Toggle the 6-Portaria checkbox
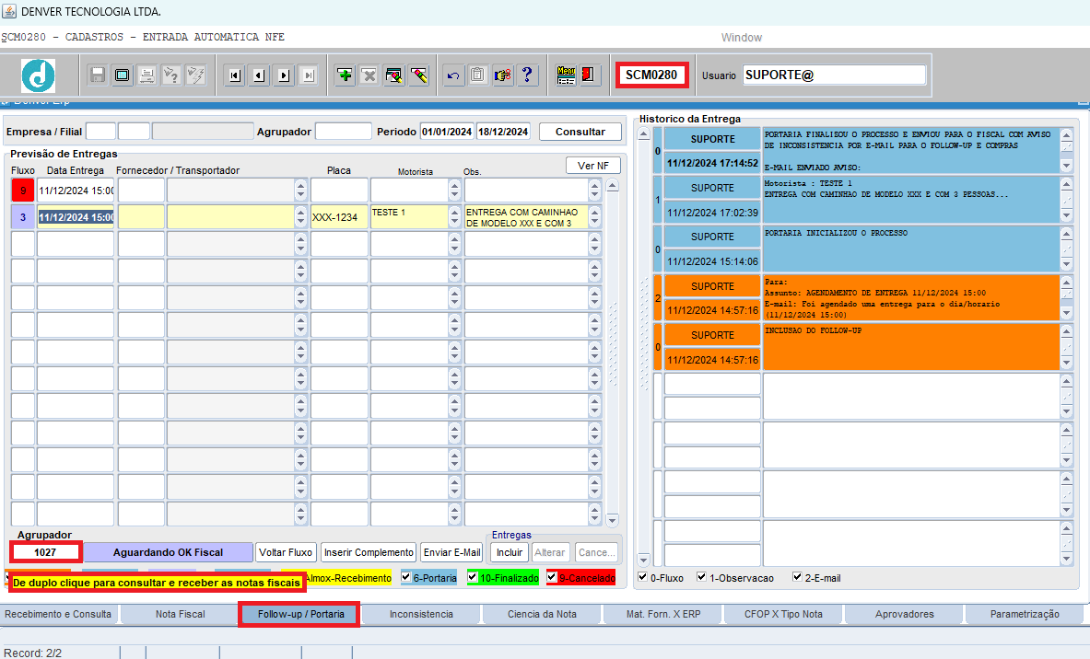Image resolution: width=1090 pixels, height=659 pixels. tap(406, 577)
